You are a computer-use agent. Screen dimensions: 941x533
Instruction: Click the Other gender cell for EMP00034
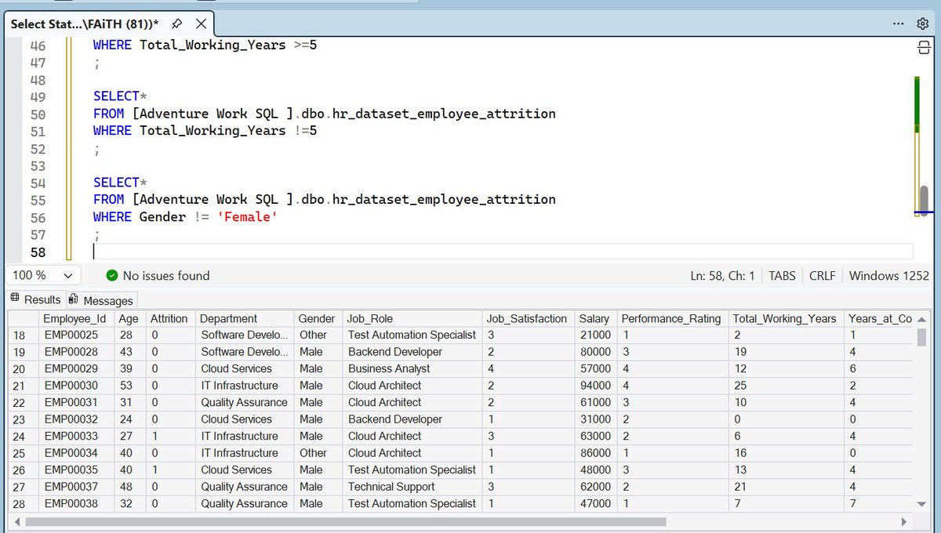pos(318,453)
